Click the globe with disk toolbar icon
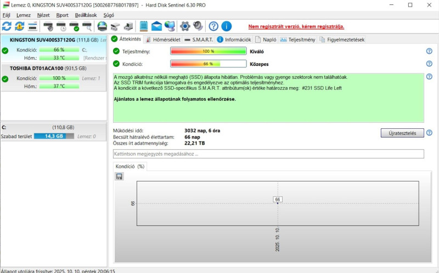 [x=102, y=26]
